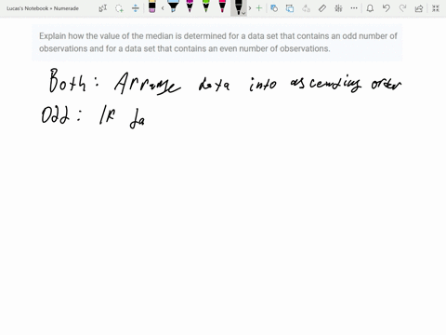
Task: Click the median question text box
Action: coord(217,42)
